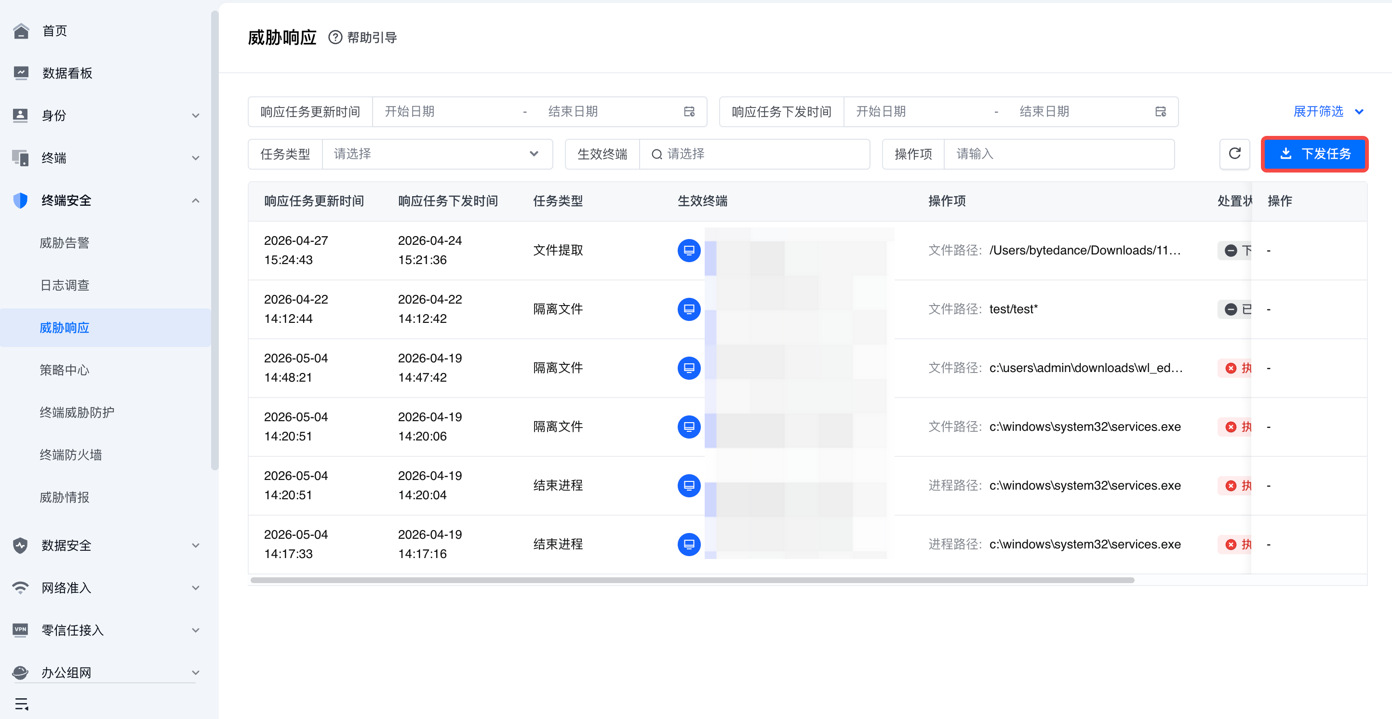Open 数据看板 in sidebar
The width and height of the screenshot is (1392, 719).
click(x=67, y=73)
